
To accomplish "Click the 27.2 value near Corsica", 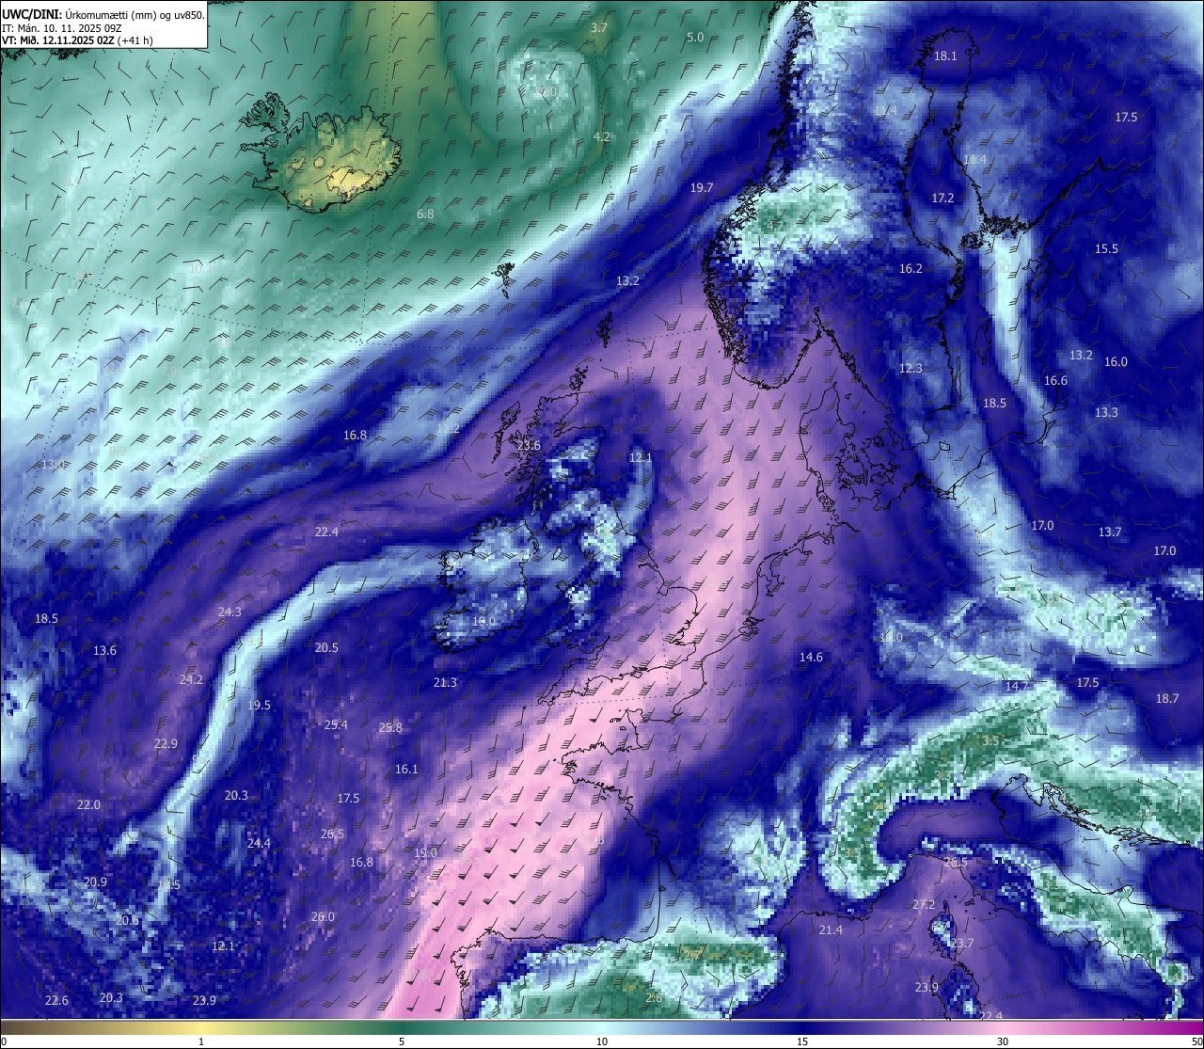I will tap(924, 904).
